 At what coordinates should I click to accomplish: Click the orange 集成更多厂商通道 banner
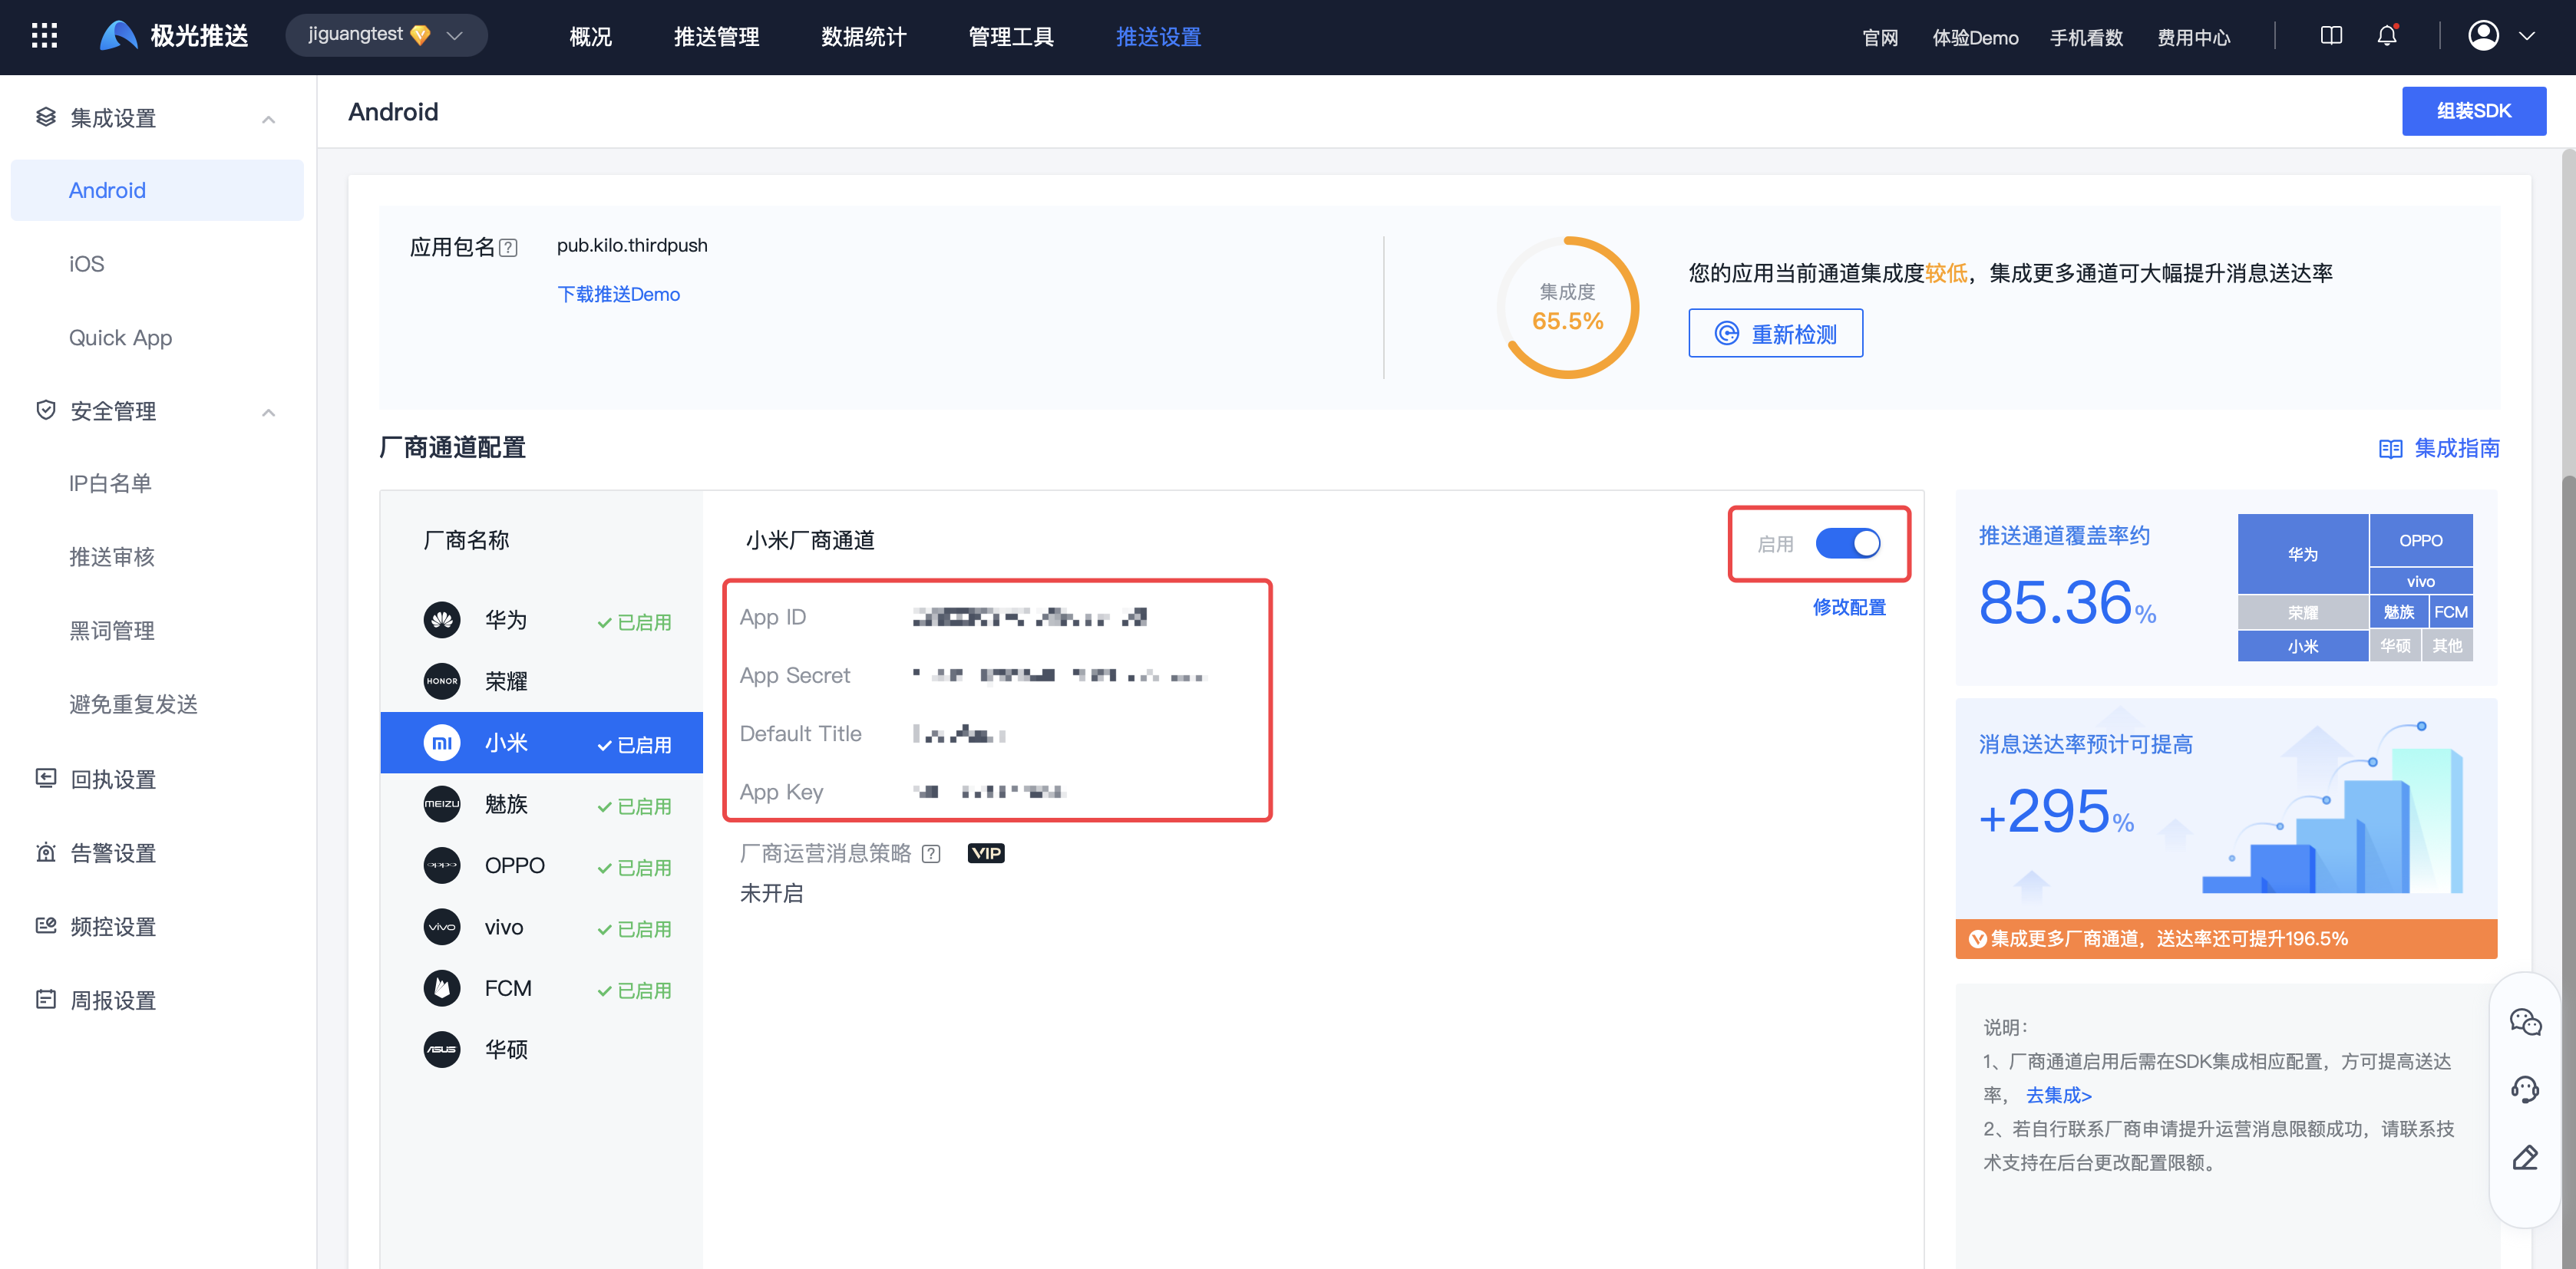[x=2226, y=938]
